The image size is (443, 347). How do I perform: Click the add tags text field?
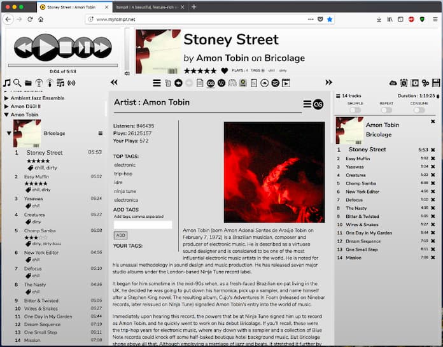coord(143,225)
